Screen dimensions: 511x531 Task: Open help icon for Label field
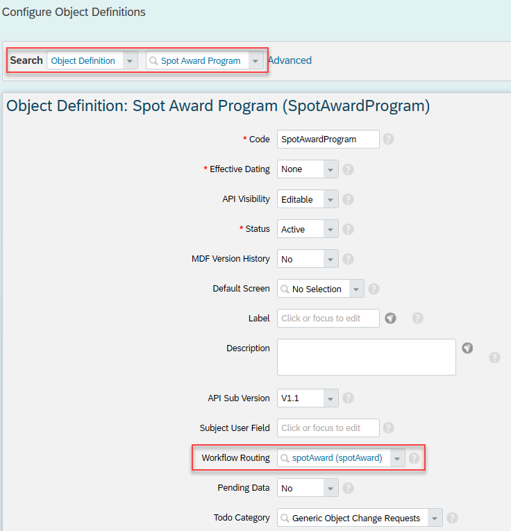(417, 318)
